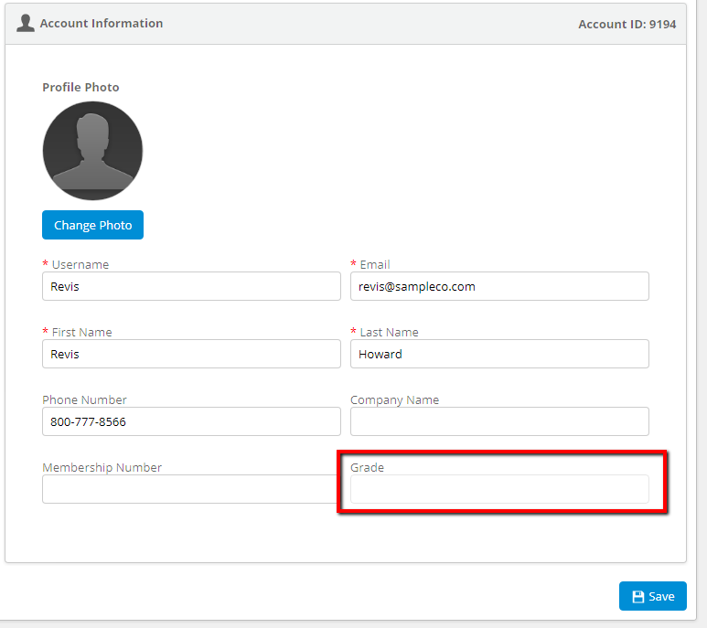
Task: Select the First Name input box
Action: pyautogui.click(x=192, y=354)
